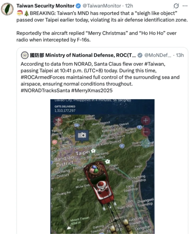Screen dimensions: 190x234
Task: Zoom out with the map's minus button
Action: (146, 131)
